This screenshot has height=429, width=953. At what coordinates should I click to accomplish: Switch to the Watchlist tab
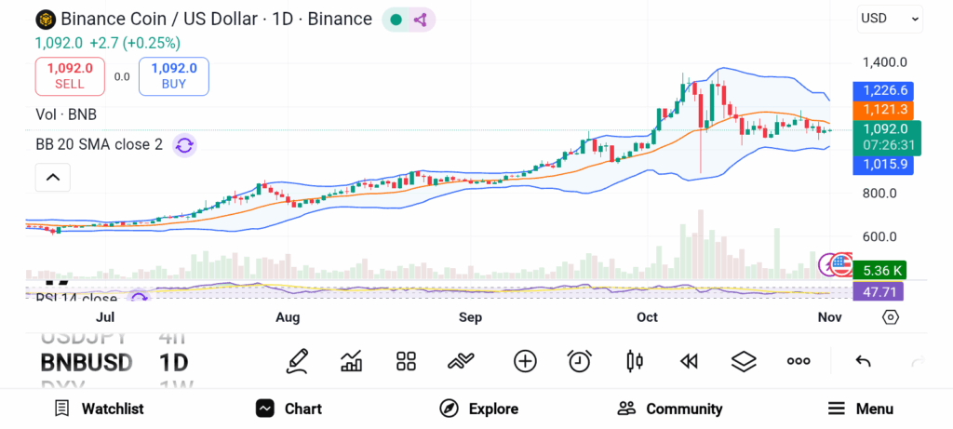tap(99, 409)
